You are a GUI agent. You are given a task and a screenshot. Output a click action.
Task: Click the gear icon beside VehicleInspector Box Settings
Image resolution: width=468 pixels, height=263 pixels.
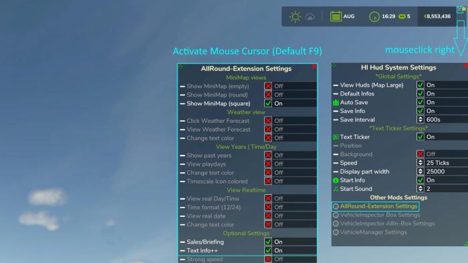(336, 215)
